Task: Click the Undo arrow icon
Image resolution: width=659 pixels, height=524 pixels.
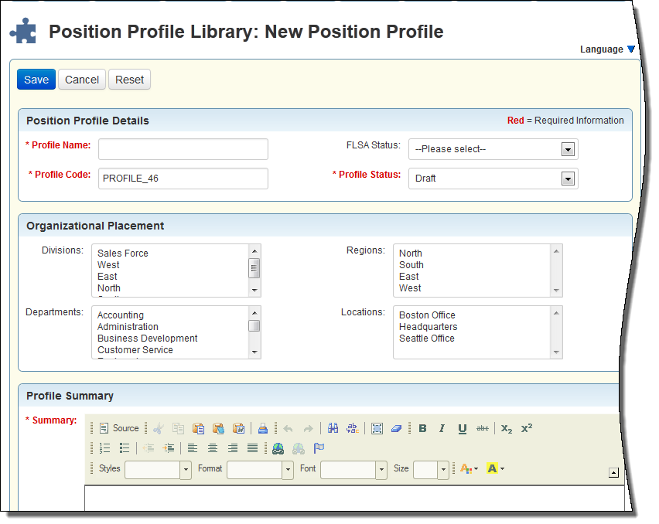Action: 288,428
